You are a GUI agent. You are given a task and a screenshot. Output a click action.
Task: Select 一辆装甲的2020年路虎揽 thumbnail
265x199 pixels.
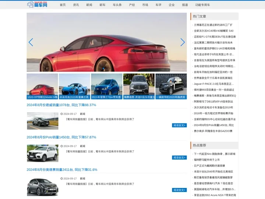click(171, 86)
